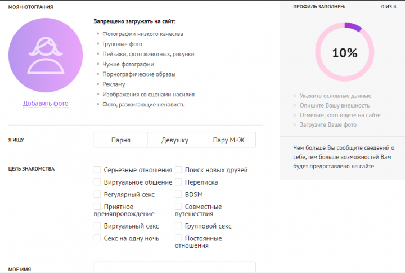Screen dimensions: 405x273
Task: Check the Секс на одну ночь checkbox
Action: point(97,238)
